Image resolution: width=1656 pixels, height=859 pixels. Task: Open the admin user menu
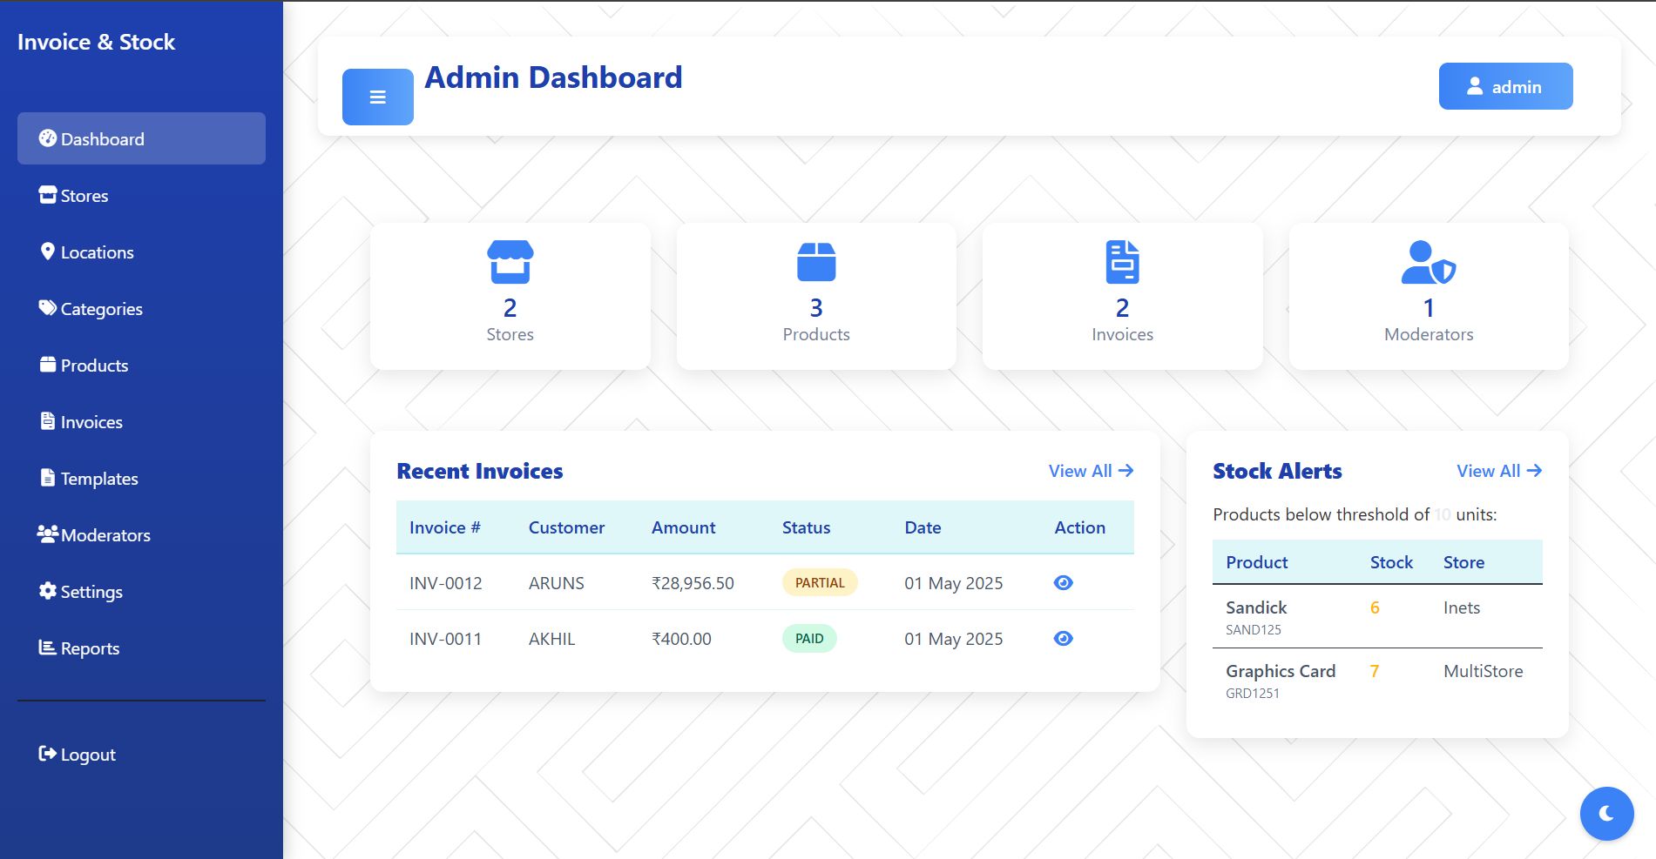click(x=1505, y=86)
